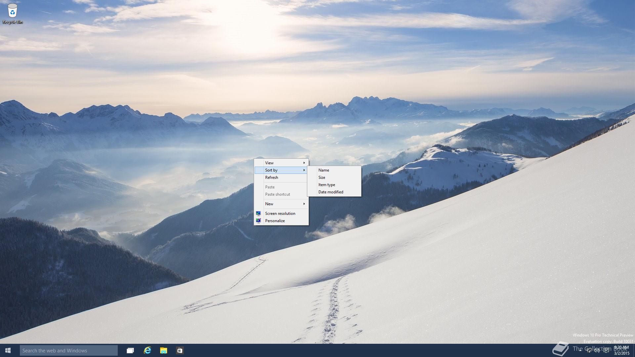
Task: Sort desktop icons by Name
Action: pyautogui.click(x=324, y=170)
